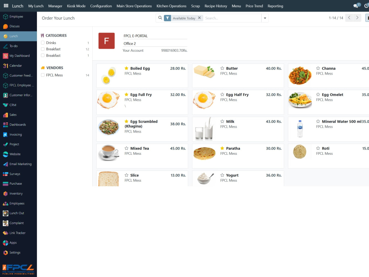Favorite the Milk item star
Viewport: 369px width, 277px height.
222,122
